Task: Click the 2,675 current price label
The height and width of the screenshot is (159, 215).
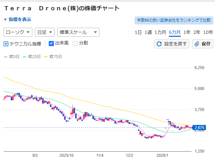Action: [199, 128]
